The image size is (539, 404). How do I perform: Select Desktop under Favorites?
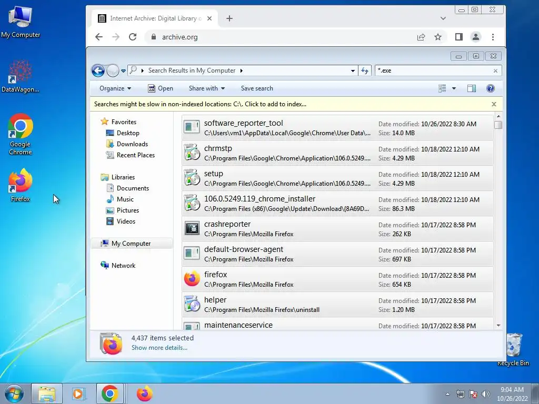(x=123, y=133)
